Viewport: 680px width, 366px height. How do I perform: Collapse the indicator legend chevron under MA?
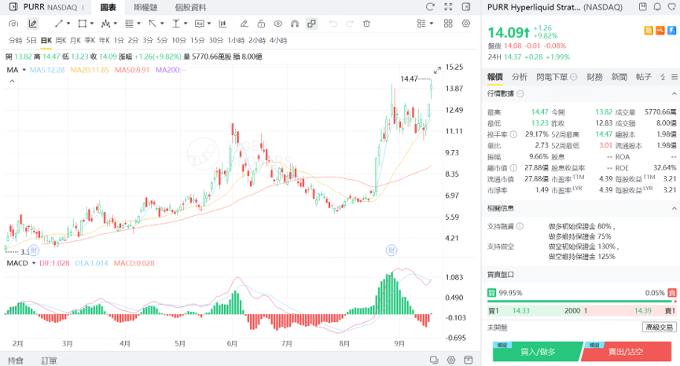point(12,81)
